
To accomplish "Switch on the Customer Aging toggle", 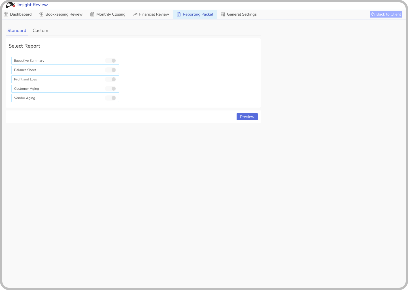I will pos(110,89).
